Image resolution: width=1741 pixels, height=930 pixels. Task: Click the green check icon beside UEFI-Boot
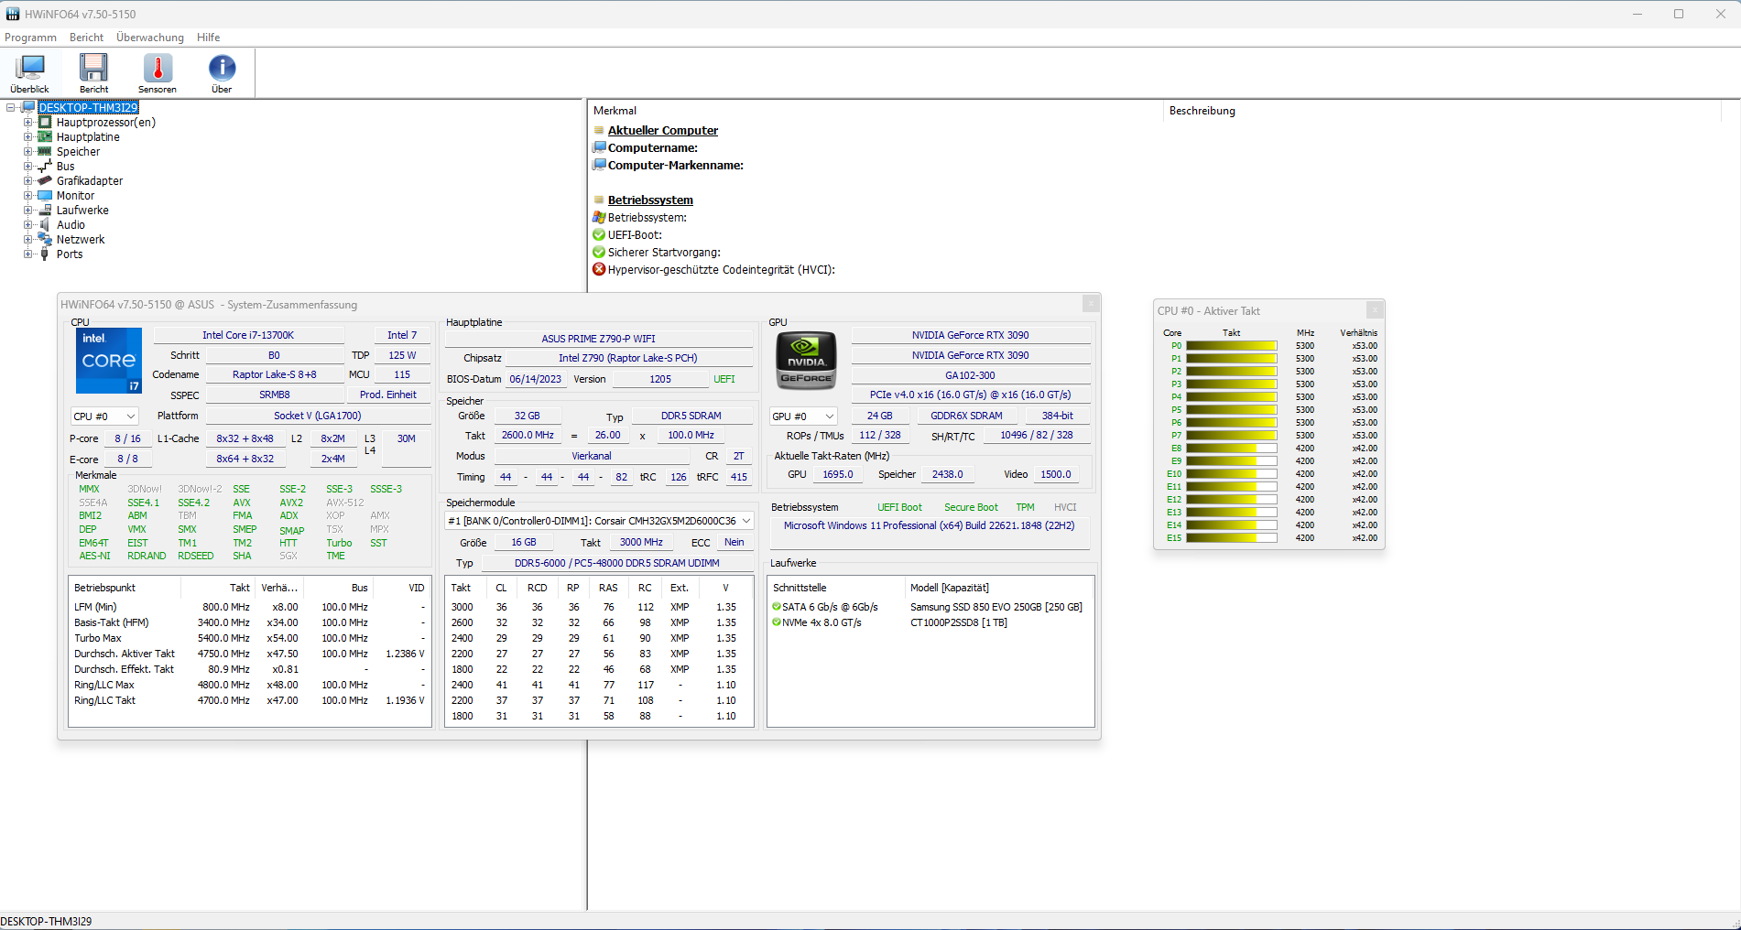(599, 235)
